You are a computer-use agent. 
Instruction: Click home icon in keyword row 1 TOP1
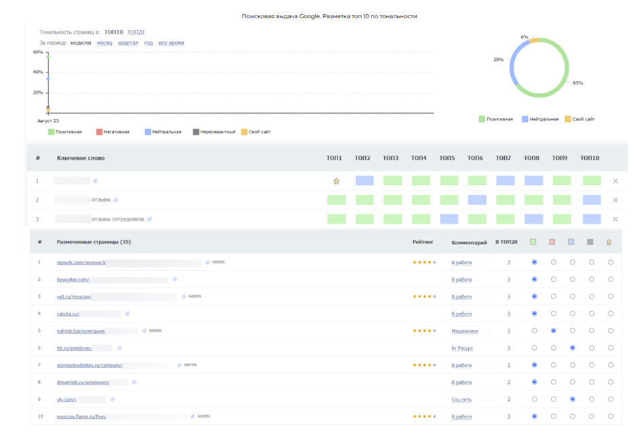(336, 181)
